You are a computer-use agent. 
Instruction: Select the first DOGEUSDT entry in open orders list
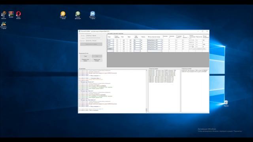tap(162, 70)
